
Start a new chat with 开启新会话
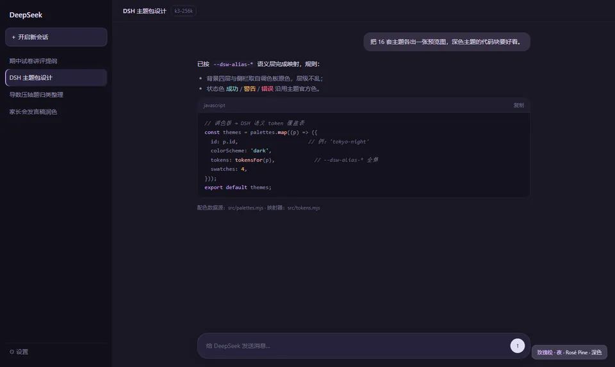(56, 37)
